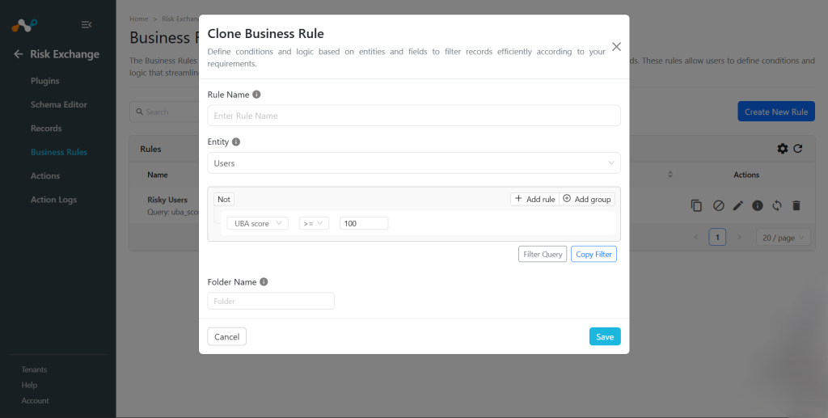Click the Add rule button
Screen dimensions: 828x418
tap(535, 199)
